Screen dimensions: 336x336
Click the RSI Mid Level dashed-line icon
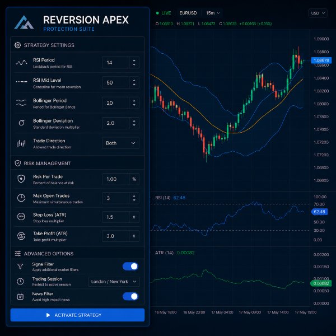click(x=21, y=82)
